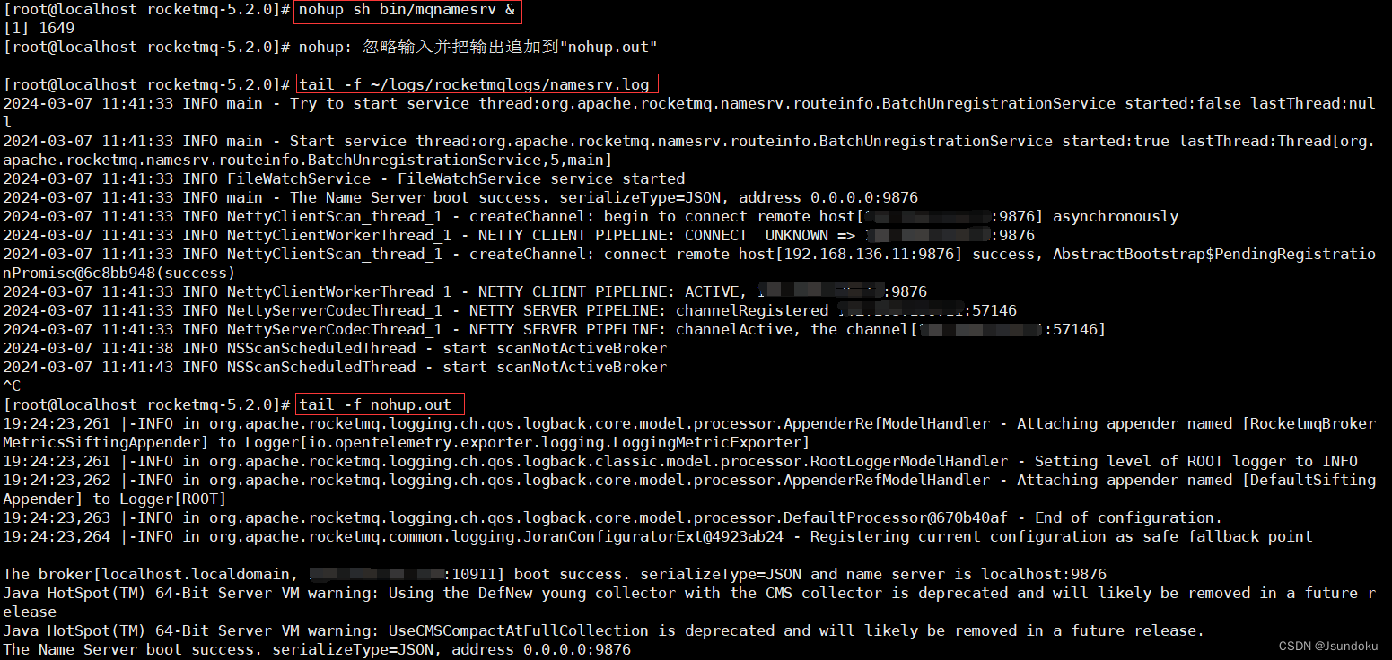Click 'NETTY CLIENT PIPELINE: ACTIVE' text

[608, 292]
